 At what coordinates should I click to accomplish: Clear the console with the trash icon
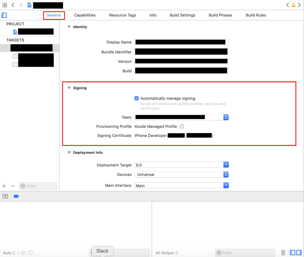[x=283, y=253]
